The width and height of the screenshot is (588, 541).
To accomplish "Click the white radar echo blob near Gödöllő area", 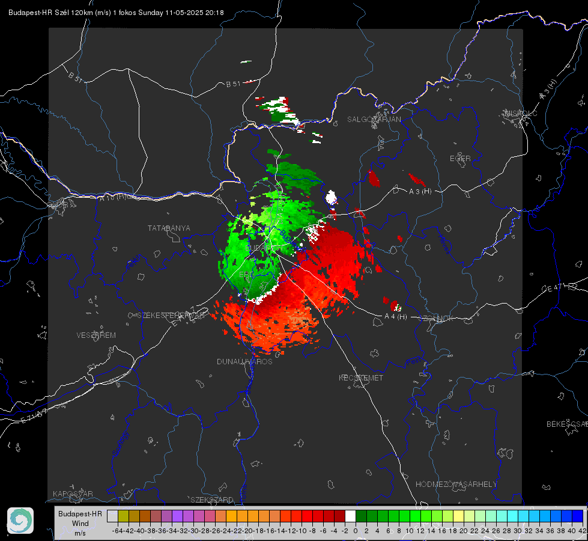I will (x=331, y=197).
